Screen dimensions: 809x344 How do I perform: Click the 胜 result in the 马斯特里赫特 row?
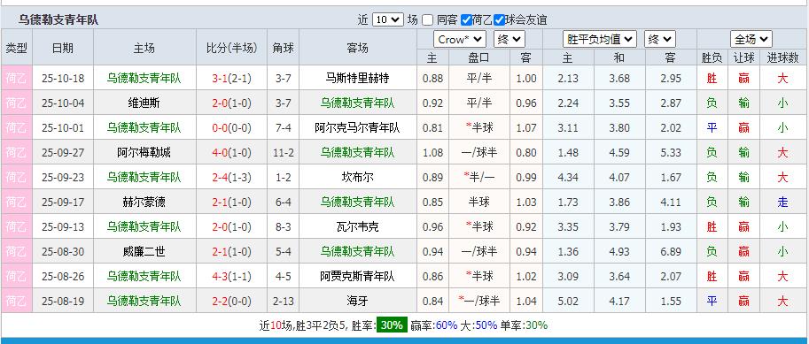[712, 79]
